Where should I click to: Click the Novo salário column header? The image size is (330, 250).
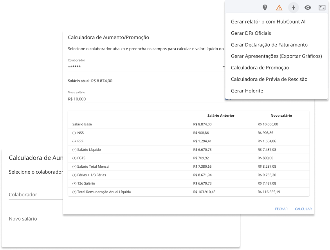coord(281,116)
